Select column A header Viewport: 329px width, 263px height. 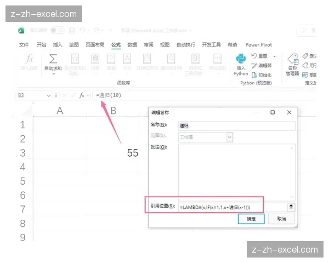pyautogui.click(x=60, y=111)
